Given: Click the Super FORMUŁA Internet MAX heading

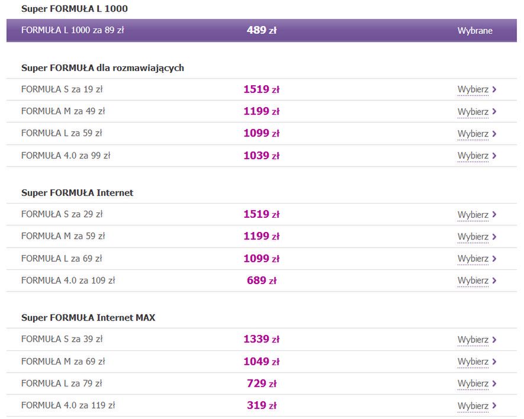Looking at the screenshot, I should pyautogui.click(x=88, y=318).
